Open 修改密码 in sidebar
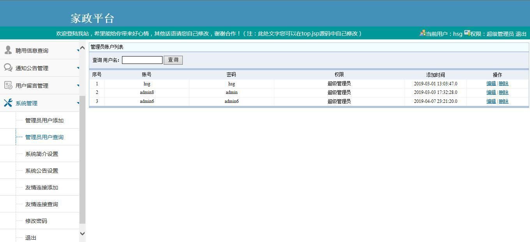 36,221
